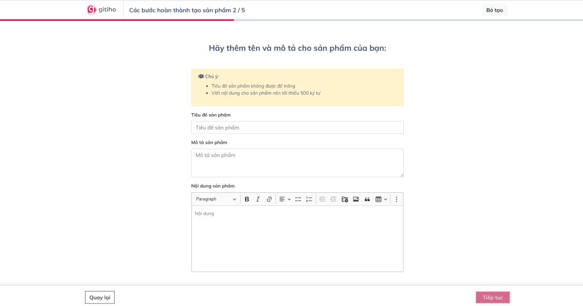This screenshot has height=306, width=583.
Task: Open text alignment dropdown
Action: click(285, 199)
